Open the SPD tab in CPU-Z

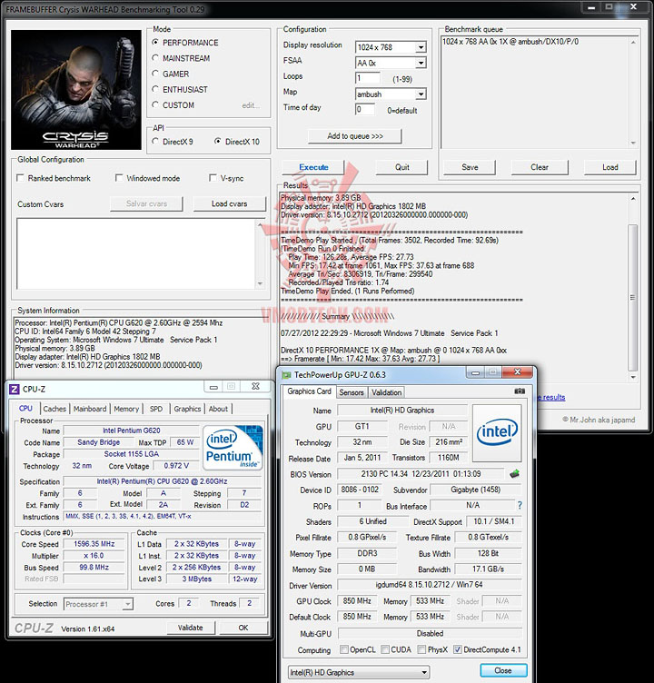(x=156, y=409)
